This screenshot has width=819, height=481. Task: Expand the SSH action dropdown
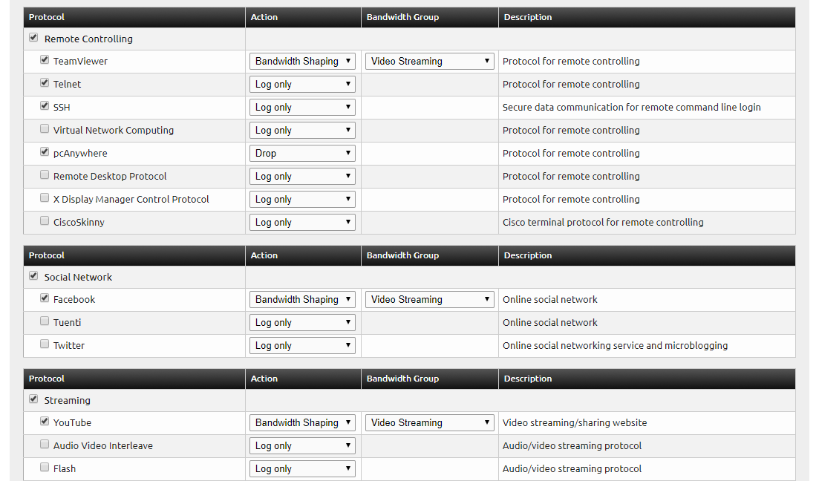[302, 107]
